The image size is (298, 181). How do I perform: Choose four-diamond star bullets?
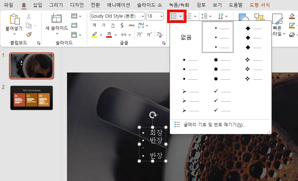pyautogui.click(x=254, y=69)
